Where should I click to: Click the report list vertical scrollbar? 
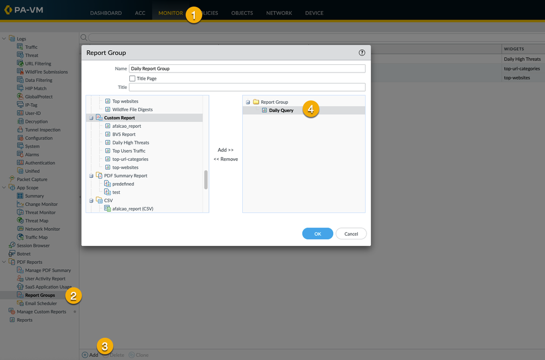[x=206, y=179]
